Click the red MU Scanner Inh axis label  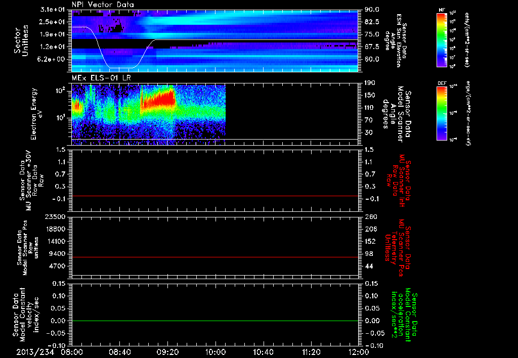coord(399,181)
